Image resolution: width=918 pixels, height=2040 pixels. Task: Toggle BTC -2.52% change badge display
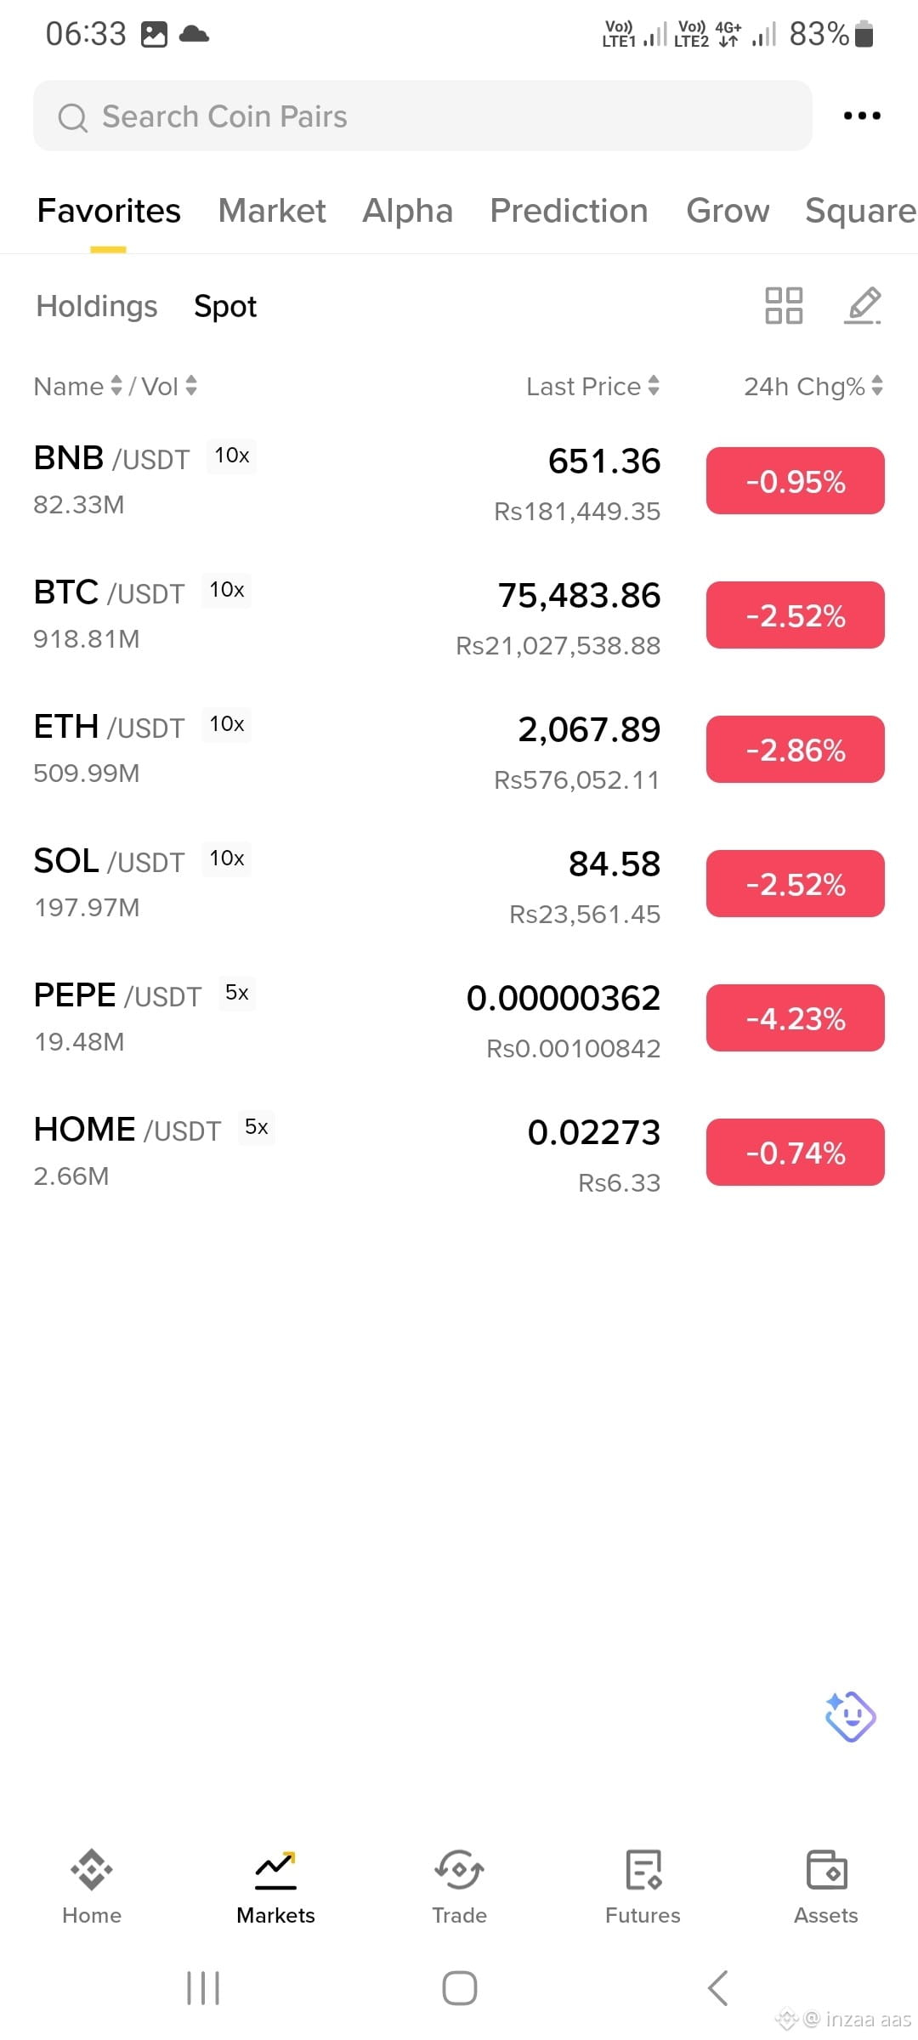[x=796, y=615]
